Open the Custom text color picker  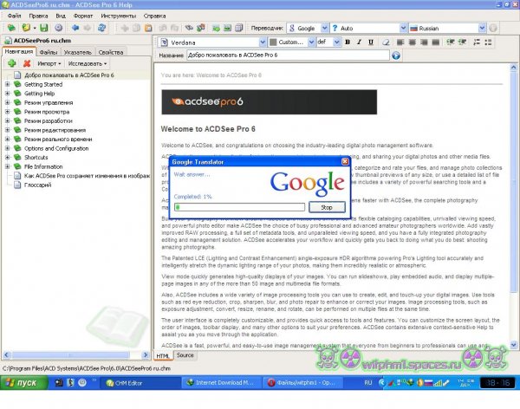tap(292, 42)
